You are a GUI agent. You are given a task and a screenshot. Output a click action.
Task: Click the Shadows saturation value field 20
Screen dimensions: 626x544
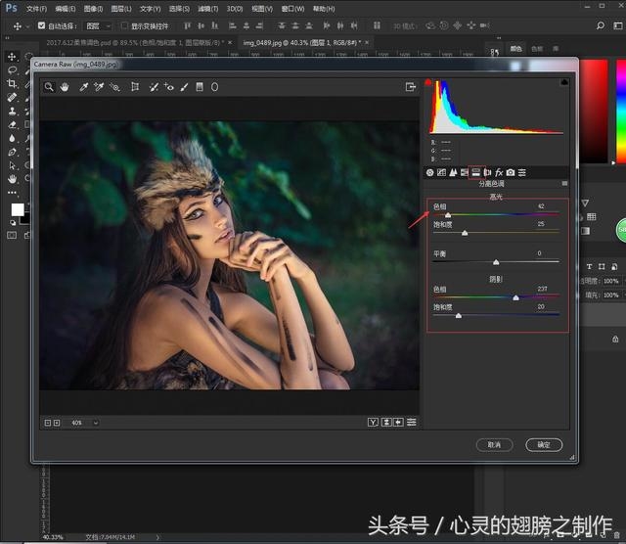(x=541, y=307)
